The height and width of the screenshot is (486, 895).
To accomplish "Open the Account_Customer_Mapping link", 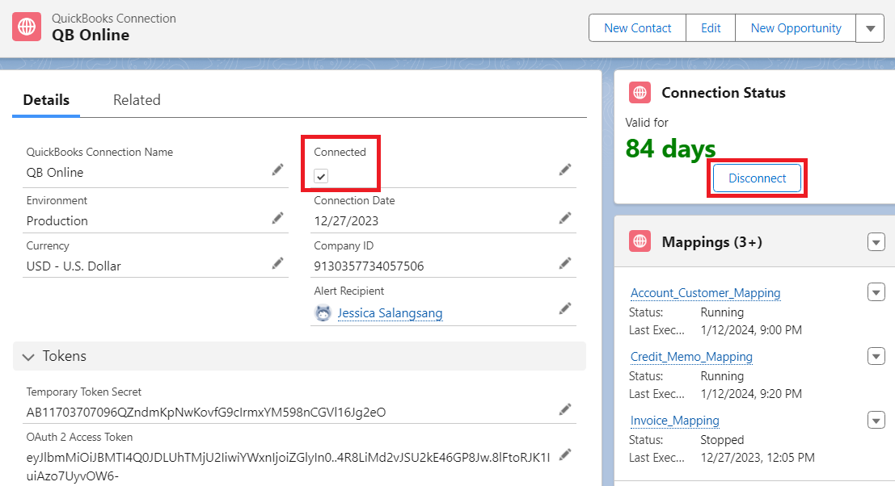I will (705, 293).
